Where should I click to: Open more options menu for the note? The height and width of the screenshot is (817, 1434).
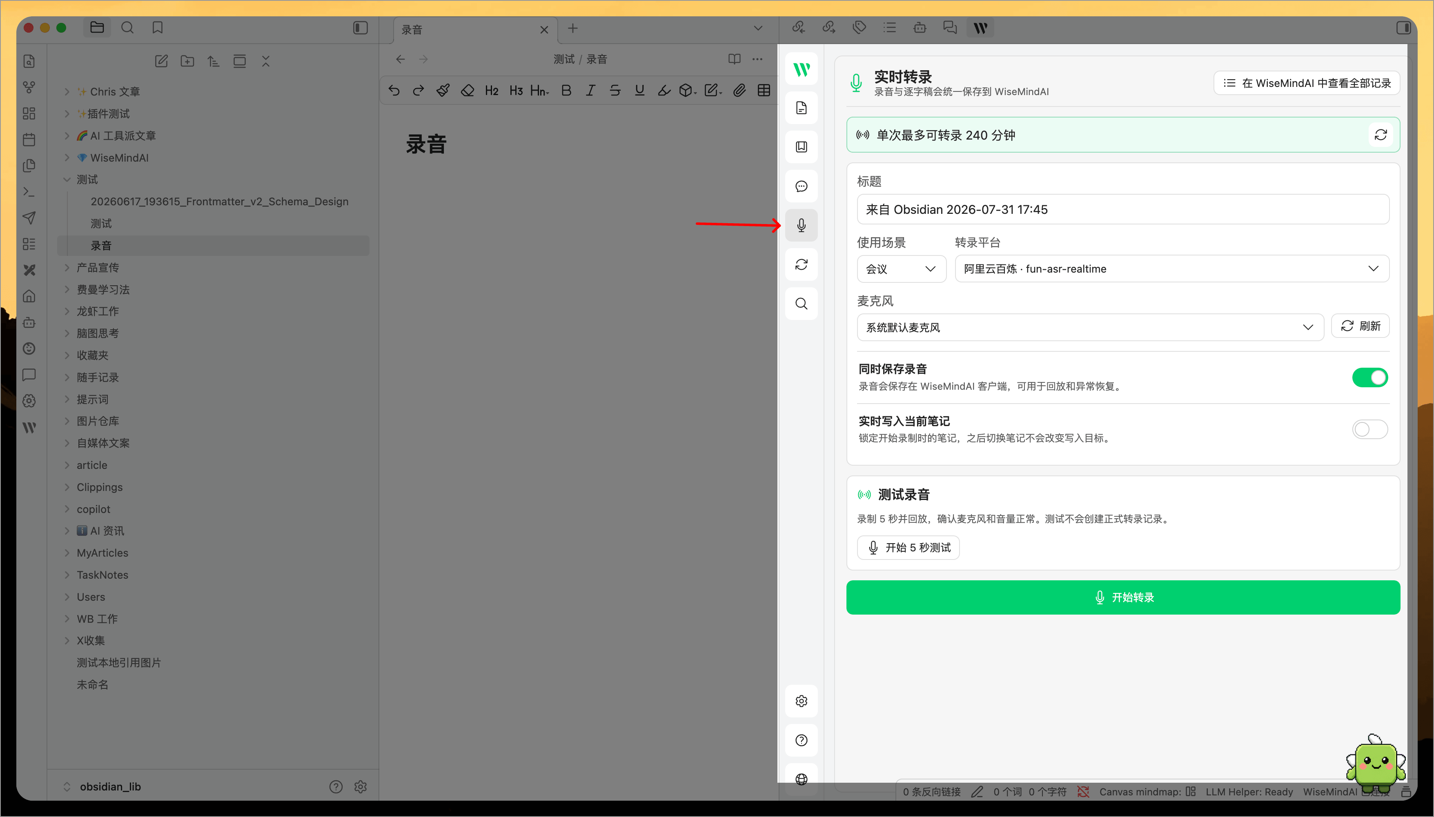(x=758, y=59)
